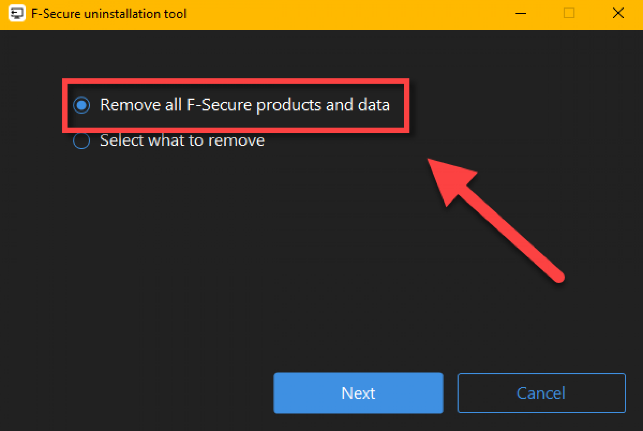
Task: Click the word "Cancel" to abort uninstalling
Action: click(541, 393)
